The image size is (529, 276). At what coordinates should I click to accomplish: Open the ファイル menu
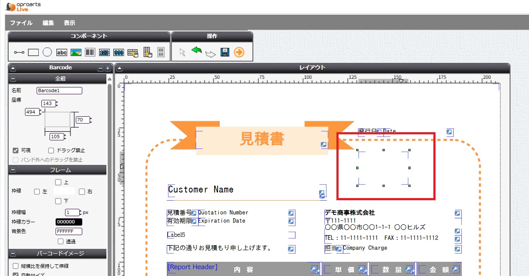[x=21, y=23]
